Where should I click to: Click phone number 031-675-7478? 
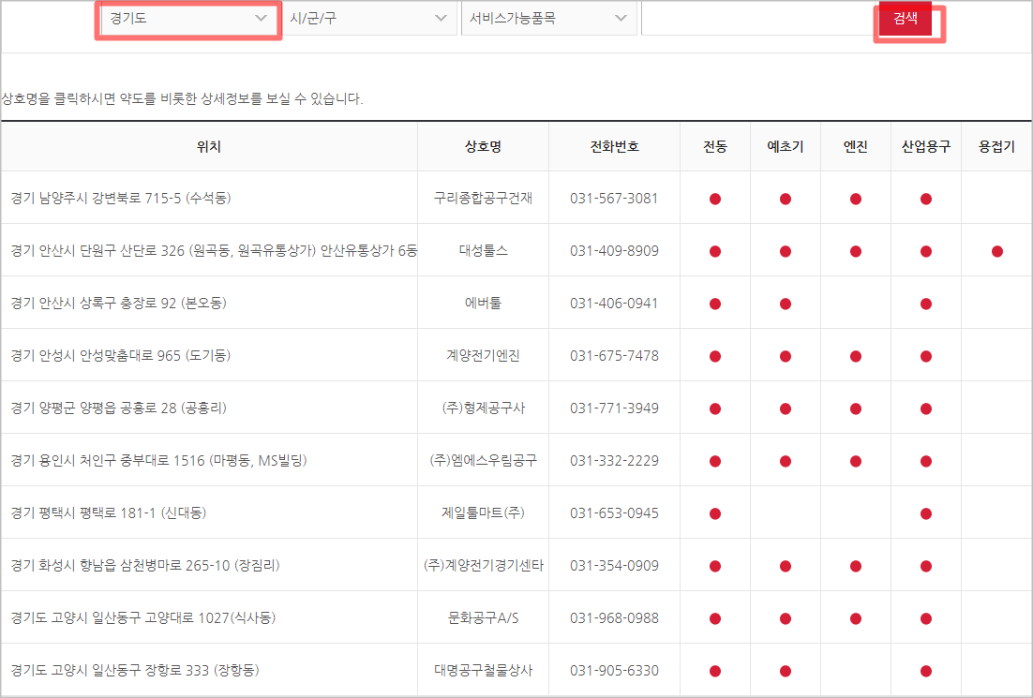coord(614,356)
